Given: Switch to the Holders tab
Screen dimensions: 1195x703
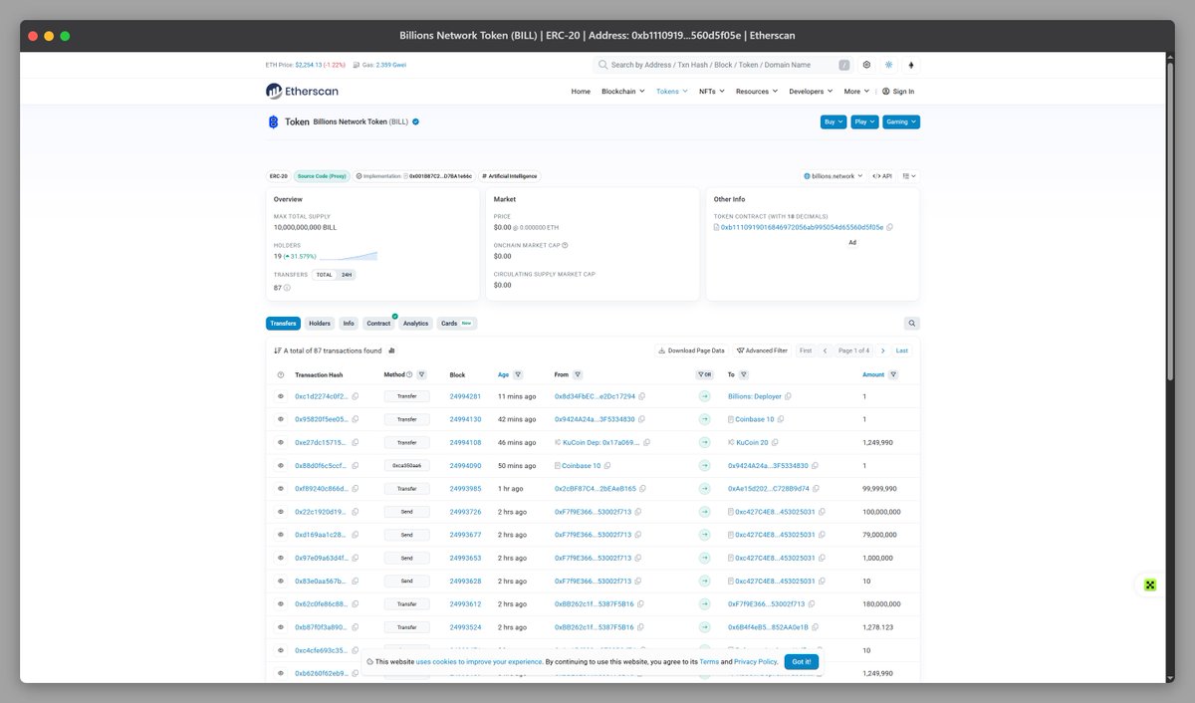Looking at the screenshot, I should [x=320, y=324].
